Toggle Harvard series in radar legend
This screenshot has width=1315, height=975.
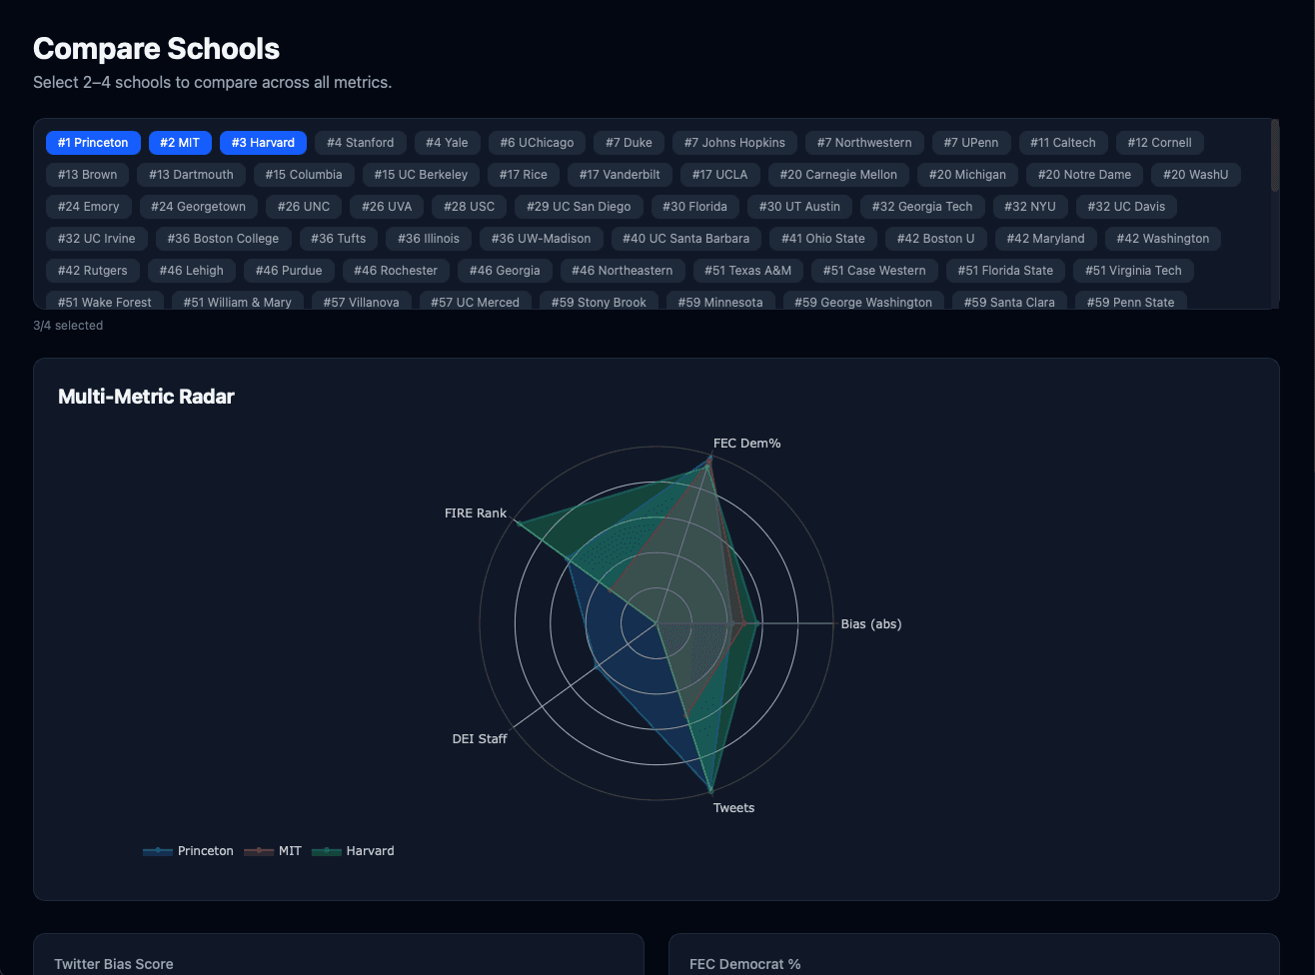pyautogui.click(x=354, y=851)
